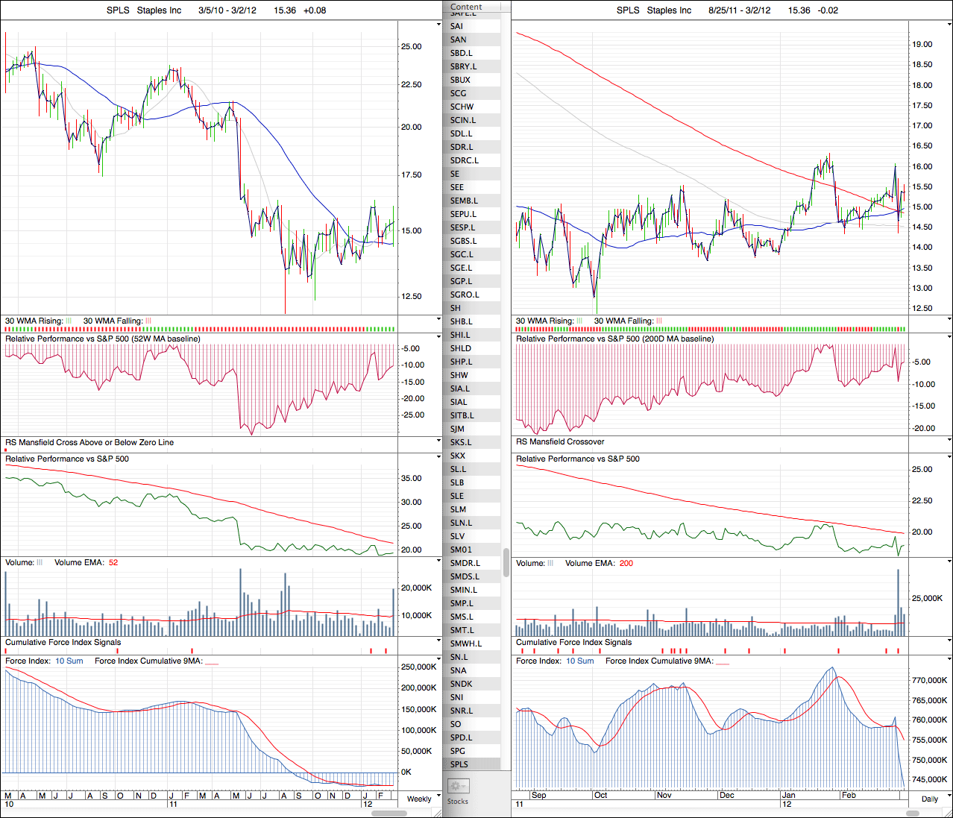Open the daily Volume panel options arrow

tap(949, 562)
